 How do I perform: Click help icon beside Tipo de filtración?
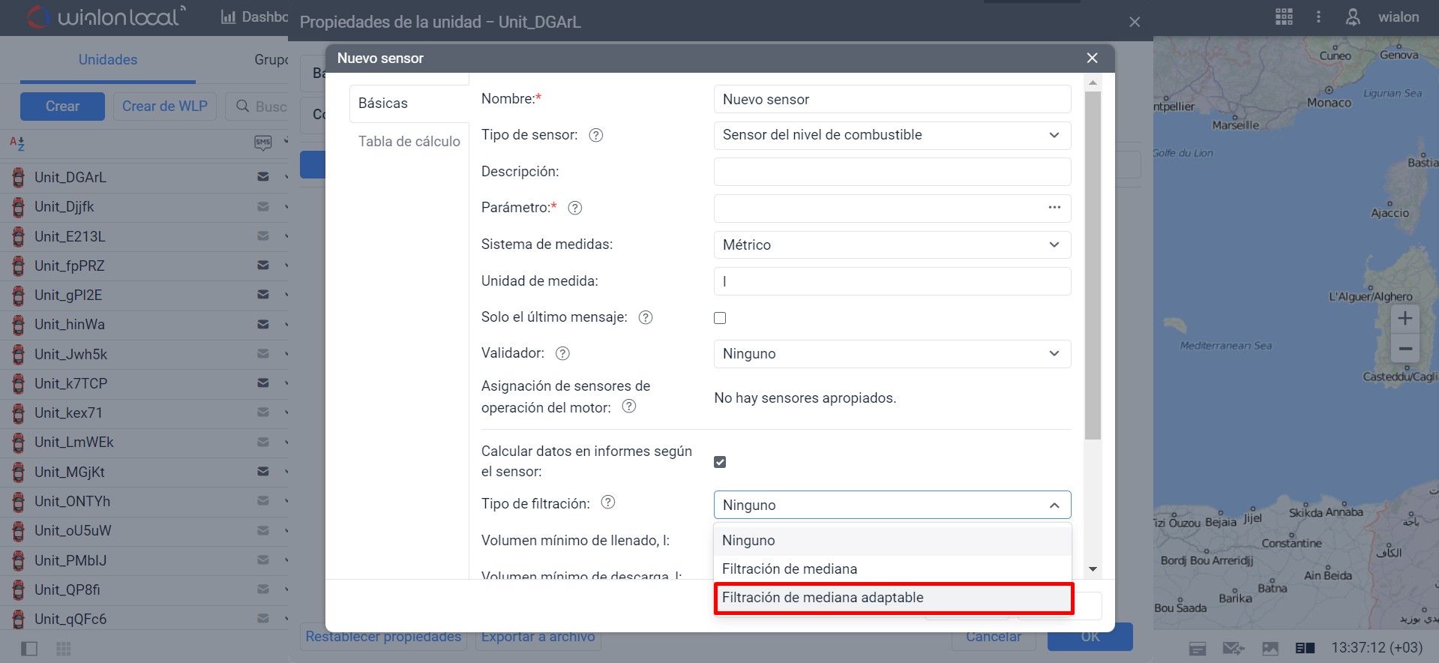pyautogui.click(x=608, y=502)
